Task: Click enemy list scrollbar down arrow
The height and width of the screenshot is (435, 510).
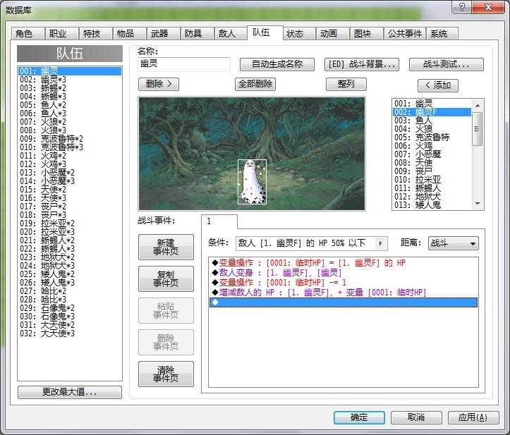Action: pyautogui.click(x=478, y=204)
